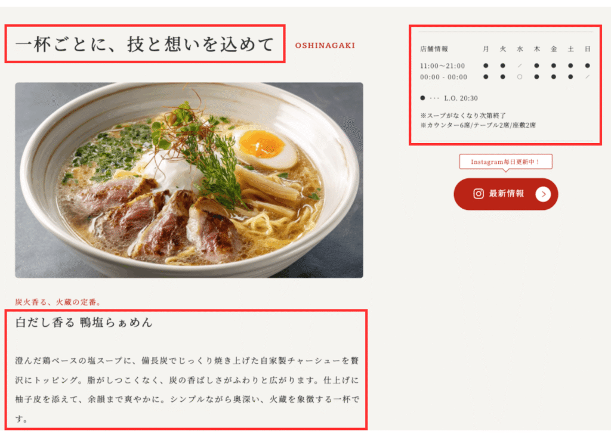611x437 pixels.
Task: Select the 日 column header
Action: 587,49
